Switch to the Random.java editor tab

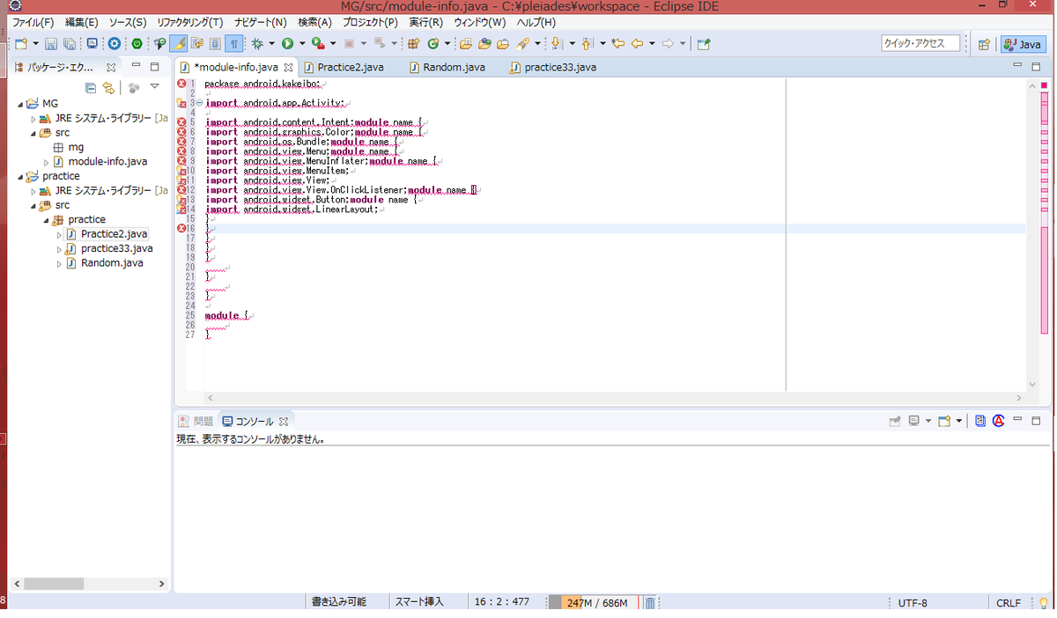click(447, 67)
